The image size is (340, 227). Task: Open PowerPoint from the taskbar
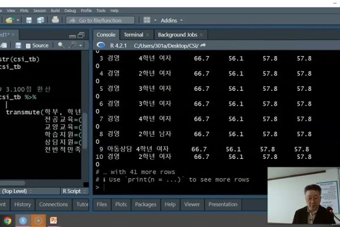[x=54, y=220]
